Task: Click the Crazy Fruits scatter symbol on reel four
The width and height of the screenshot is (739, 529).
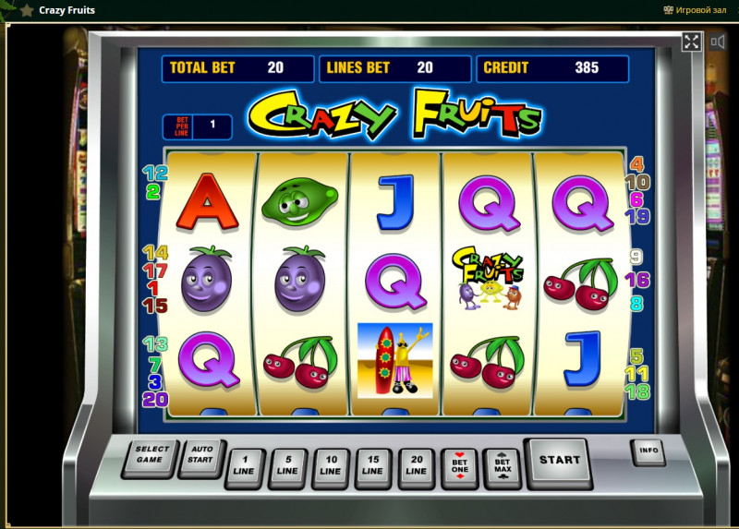Action: click(x=488, y=278)
